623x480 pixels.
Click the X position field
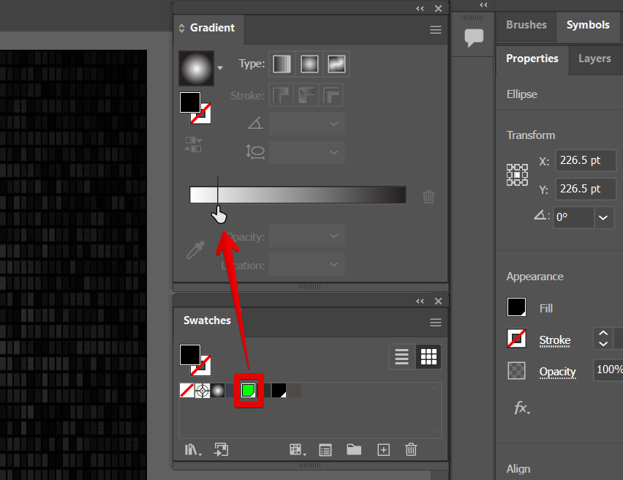pos(586,160)
